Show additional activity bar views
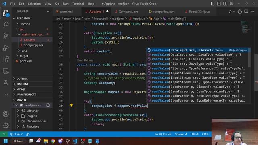The height and width of the screenshot is (145, 258). point(6,94)
